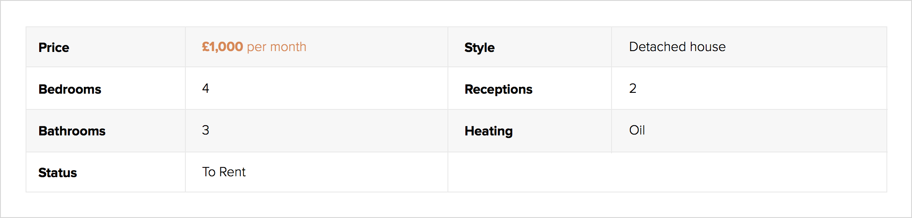Click the pound sign in the price
The width and height of the screenshot is (912, 218).
tap(205, 47)
